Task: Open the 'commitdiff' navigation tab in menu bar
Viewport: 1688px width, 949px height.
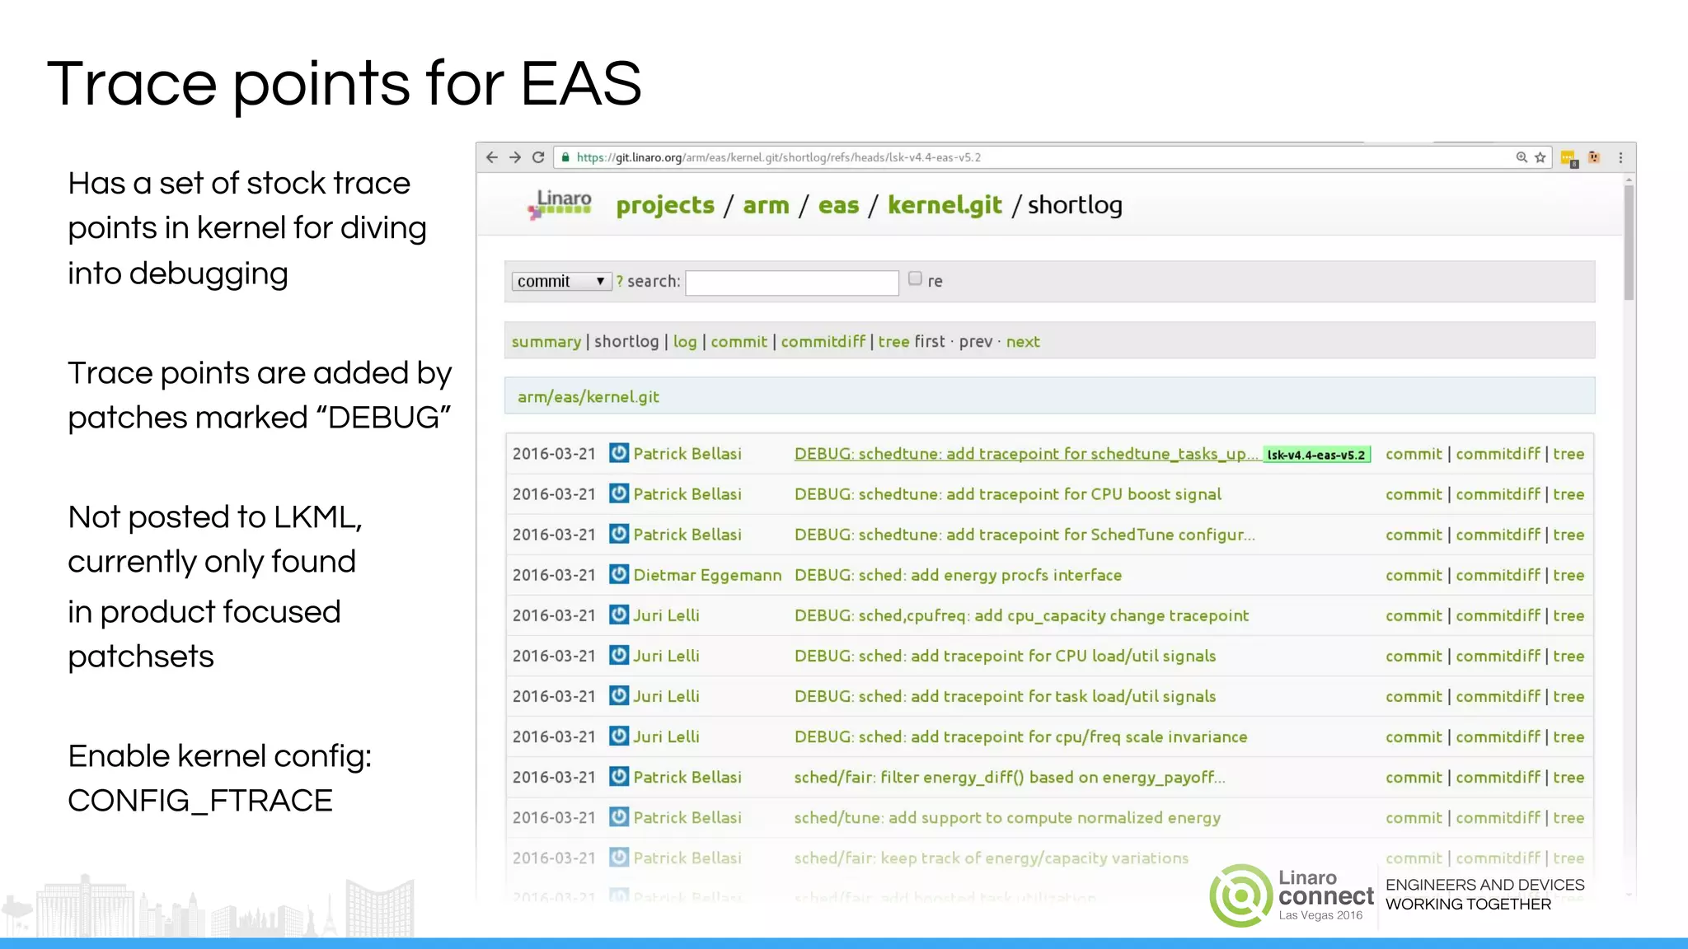Action: pyautogui.click(x=823, y=342)
